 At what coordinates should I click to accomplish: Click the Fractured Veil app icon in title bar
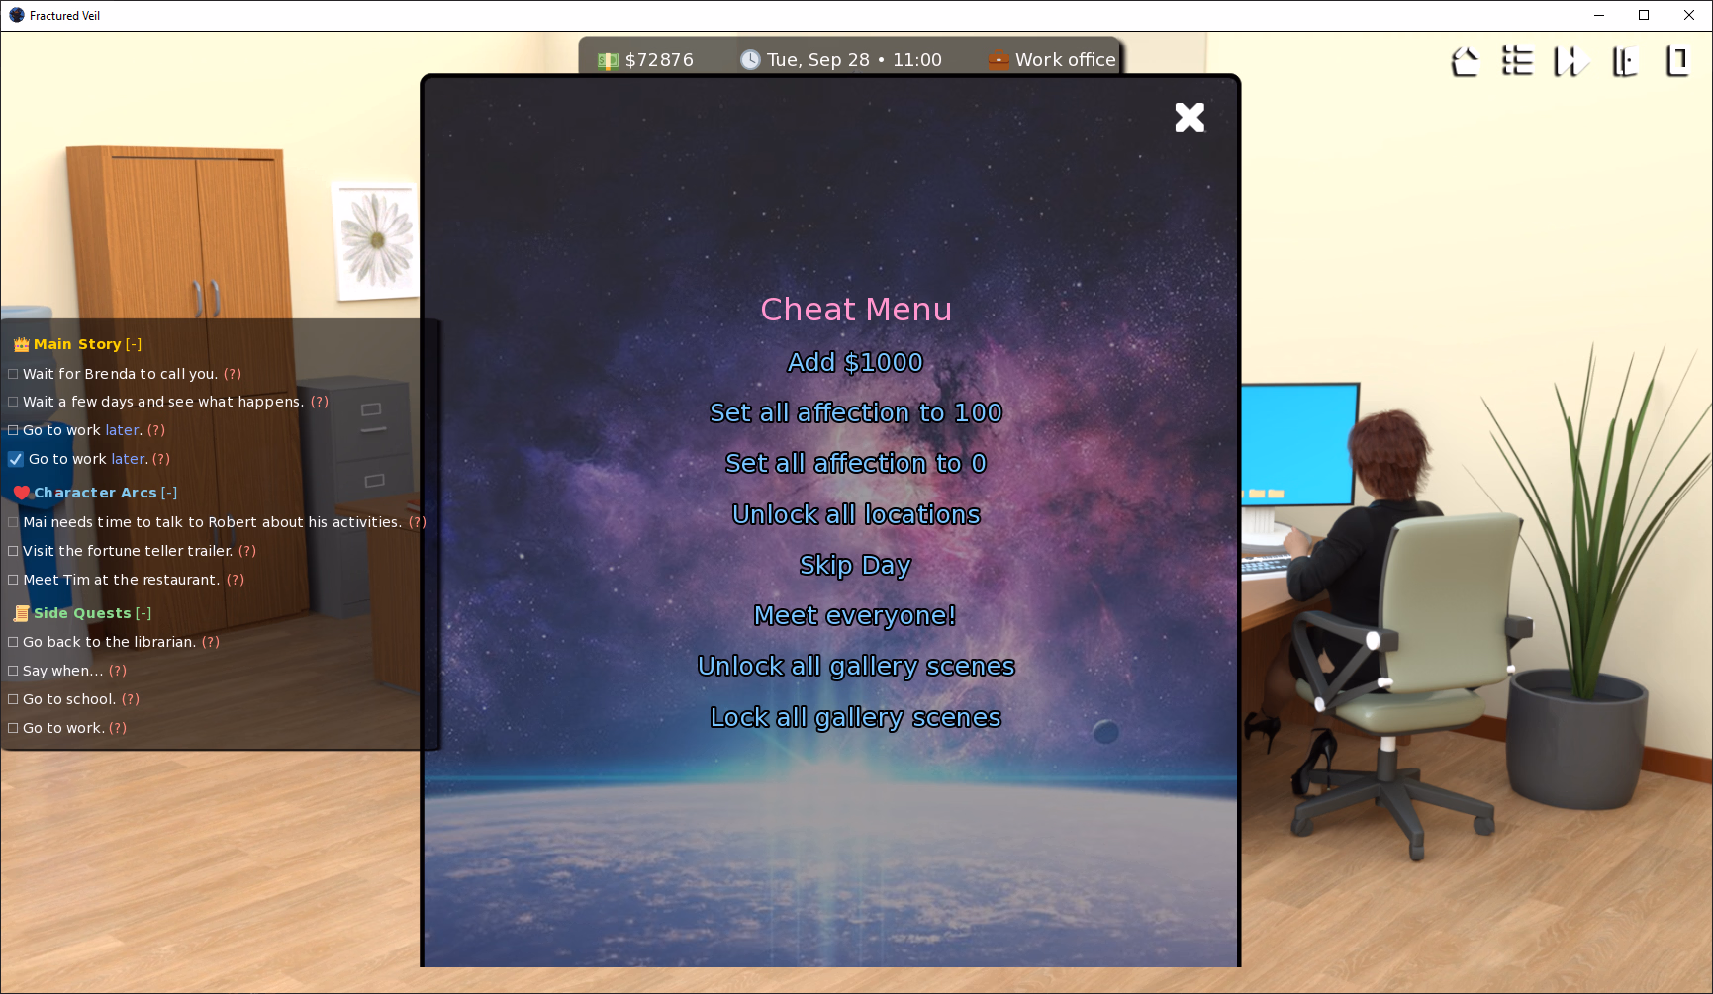click(x=17, y=15)
